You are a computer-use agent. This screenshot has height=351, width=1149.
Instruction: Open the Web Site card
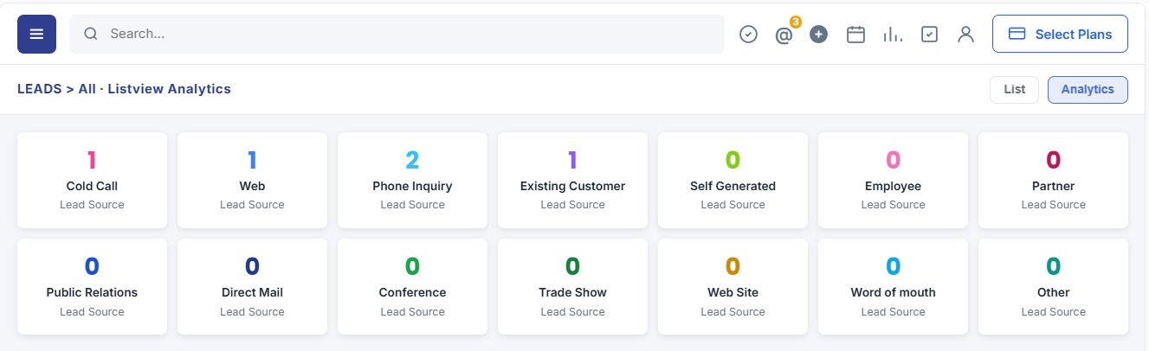click(733, 286)
